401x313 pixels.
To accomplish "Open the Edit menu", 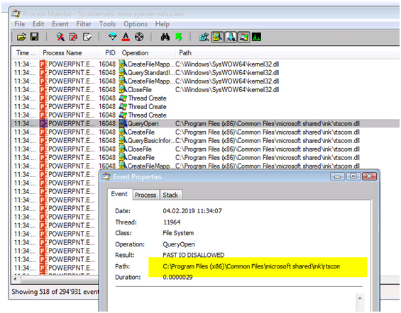I will pos(38,24).
